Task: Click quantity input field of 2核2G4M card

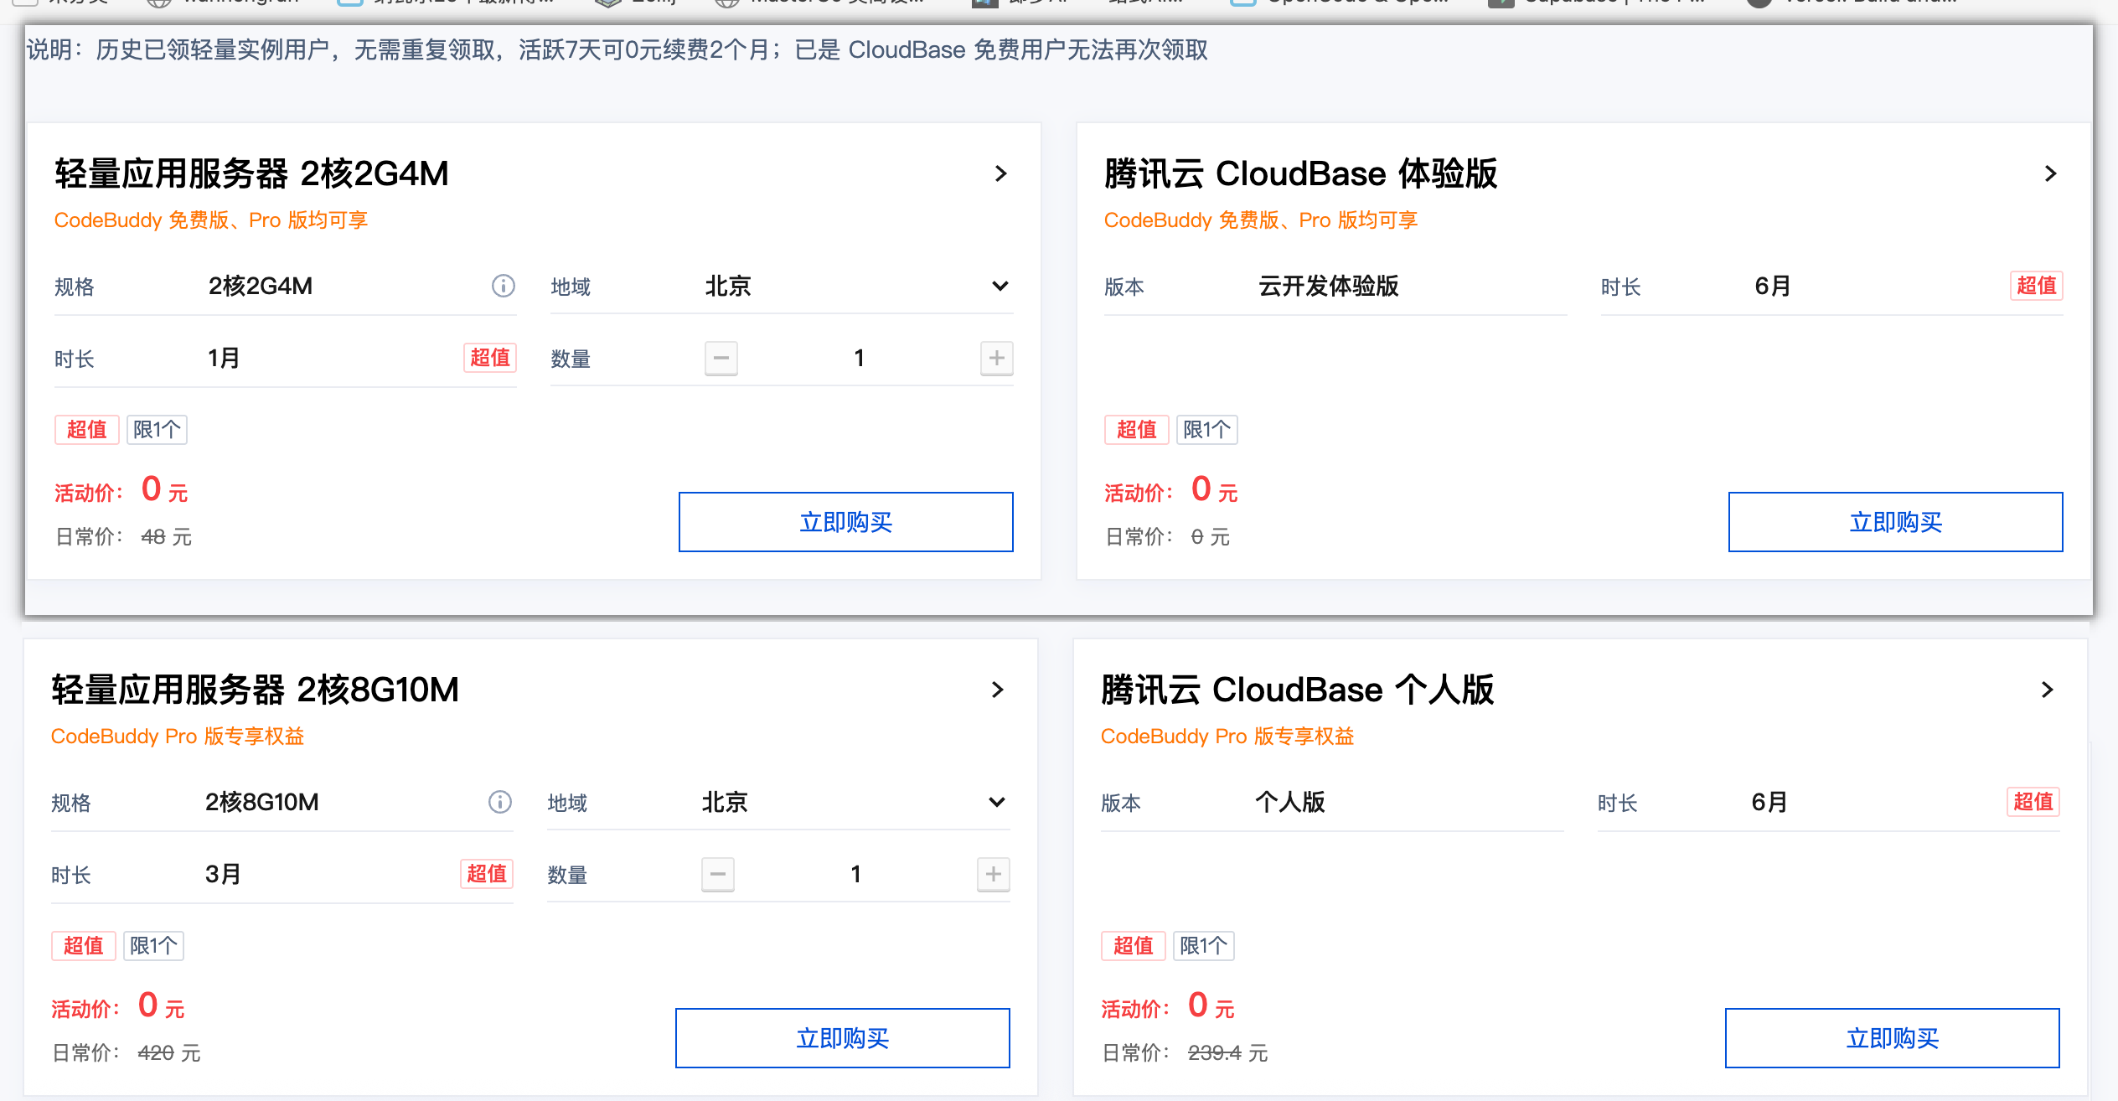Action: click(859, 358)
